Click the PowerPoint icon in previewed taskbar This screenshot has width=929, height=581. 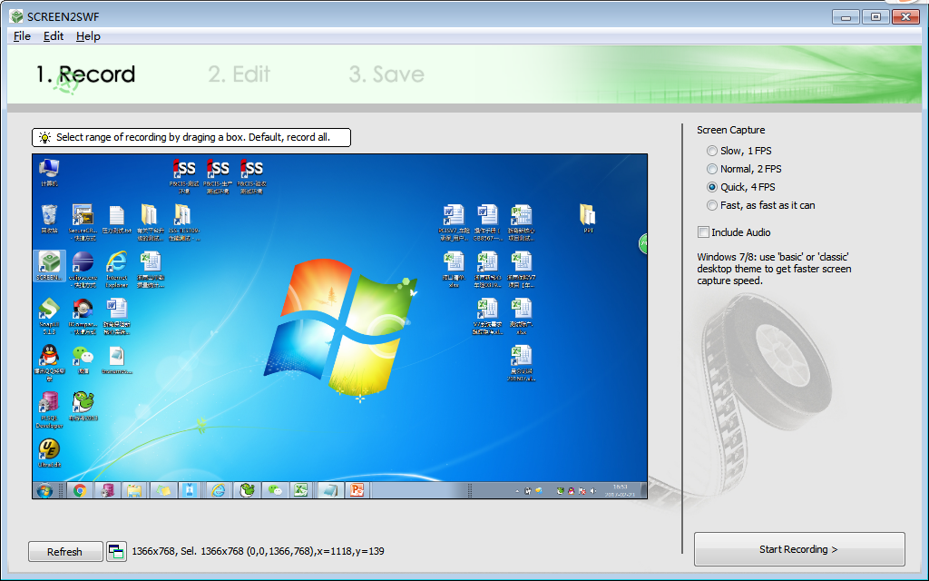coord(357,490)
